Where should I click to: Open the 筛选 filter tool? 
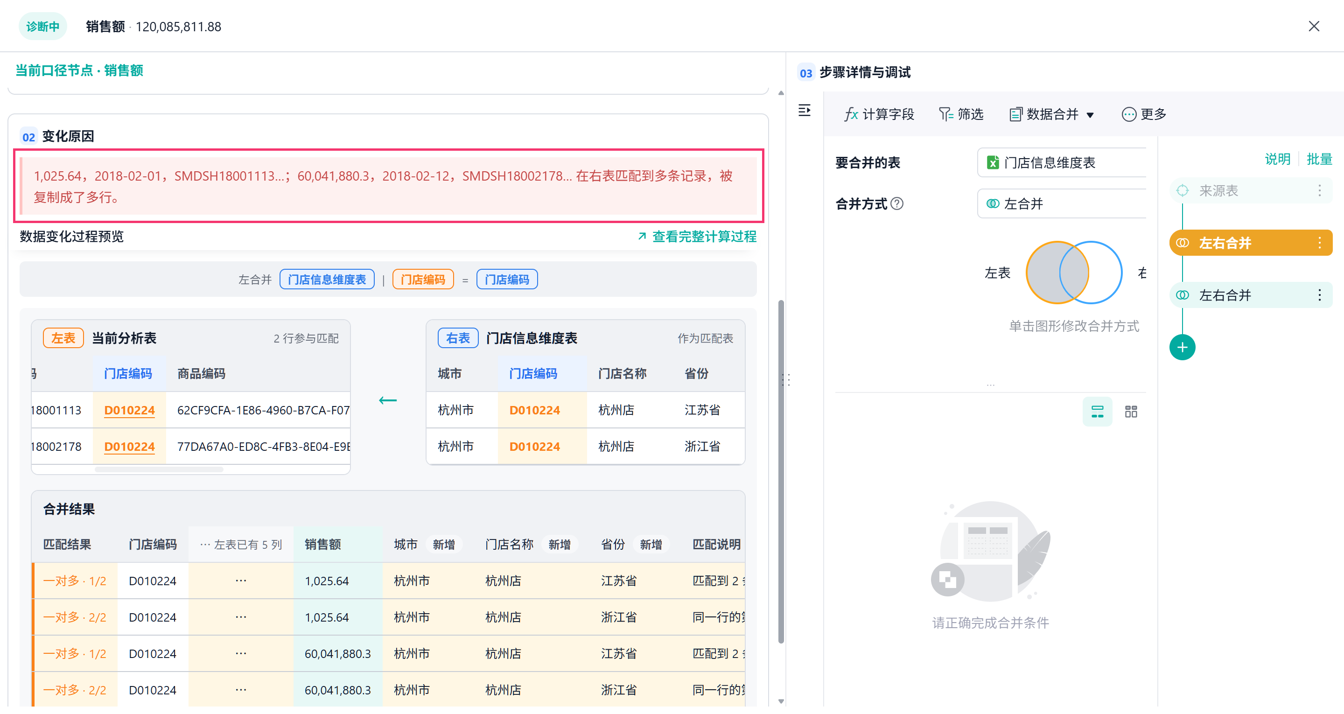960,114
